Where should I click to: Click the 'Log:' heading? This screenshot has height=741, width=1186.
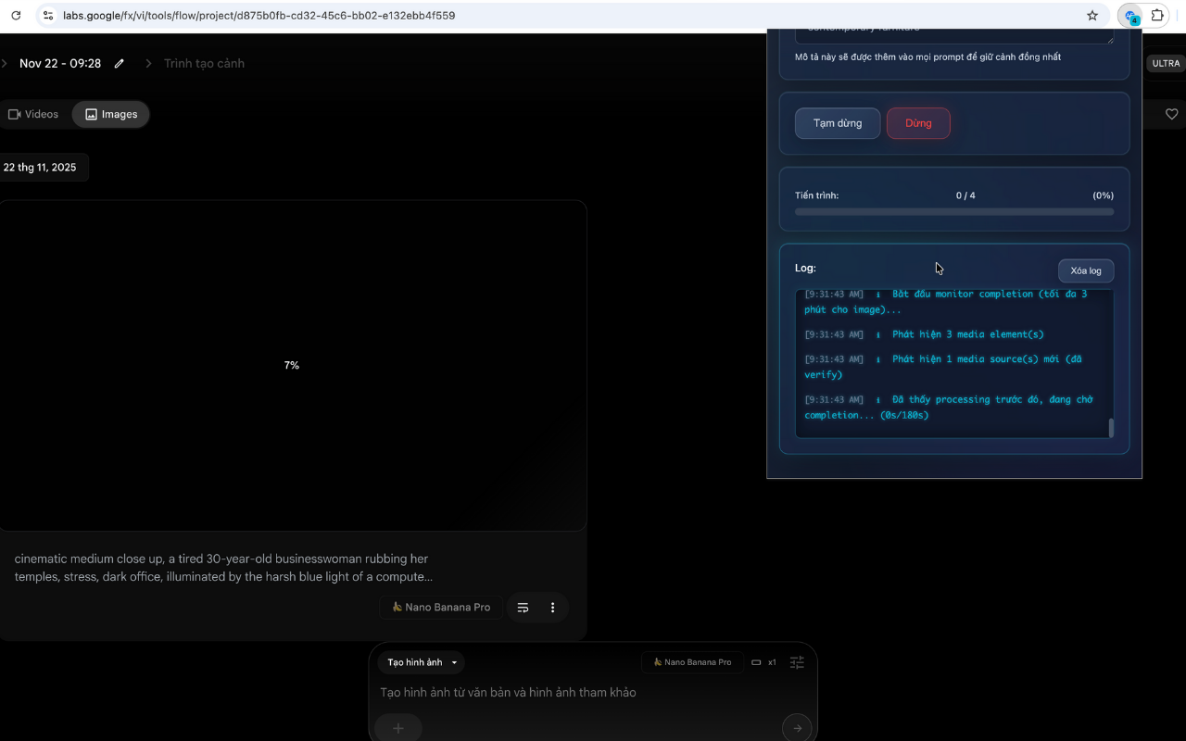coord(805,268)
